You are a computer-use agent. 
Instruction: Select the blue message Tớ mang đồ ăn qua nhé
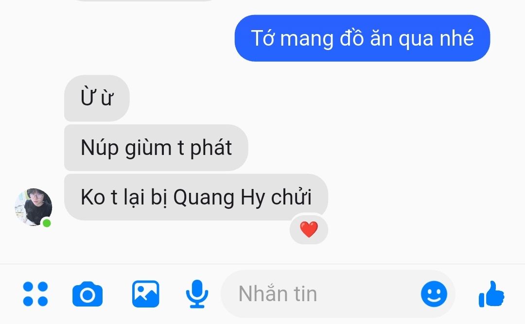(362, 38)
